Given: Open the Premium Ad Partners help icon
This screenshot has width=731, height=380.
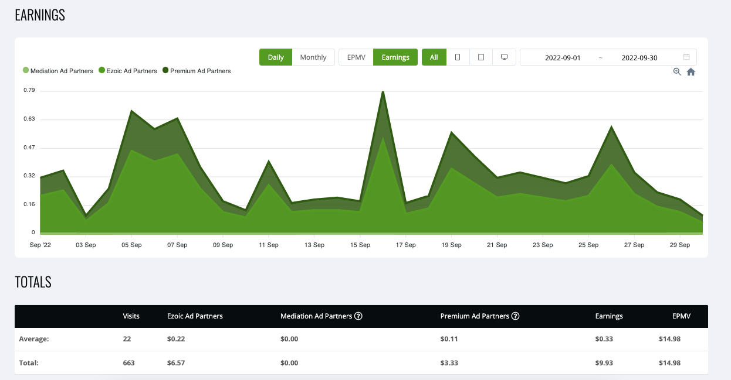Looking at the screenshot, I should pyautogui.click(x=516, y=316).
